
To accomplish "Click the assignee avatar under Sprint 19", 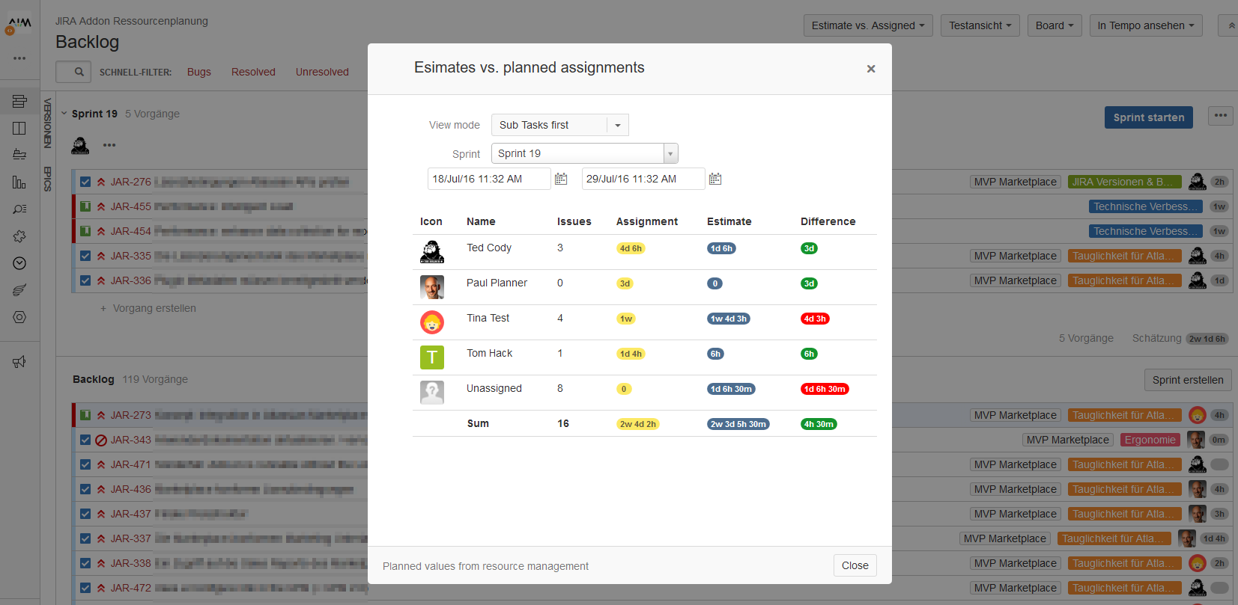I will click(80, 145).
